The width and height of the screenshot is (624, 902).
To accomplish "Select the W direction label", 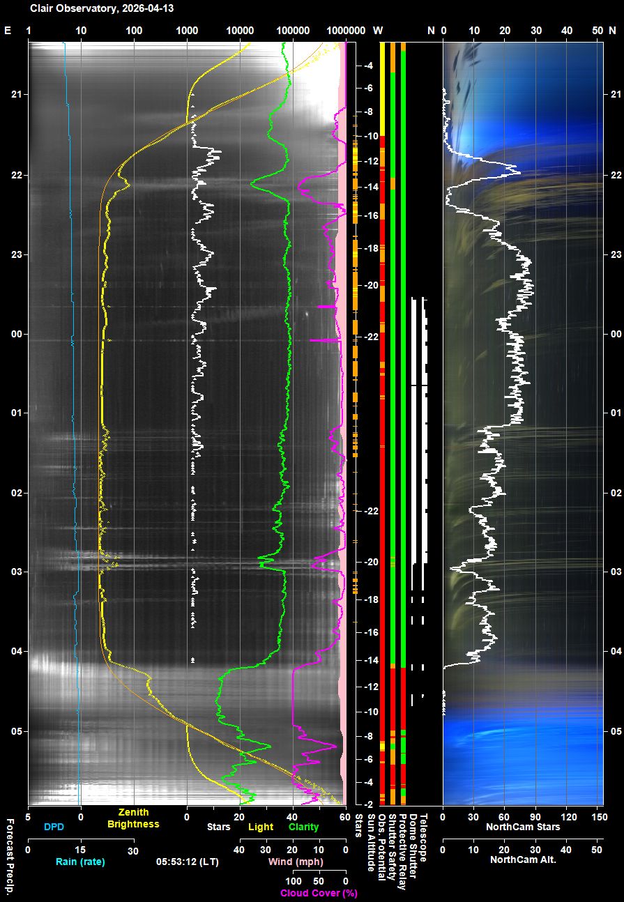I will coord(378,31).
